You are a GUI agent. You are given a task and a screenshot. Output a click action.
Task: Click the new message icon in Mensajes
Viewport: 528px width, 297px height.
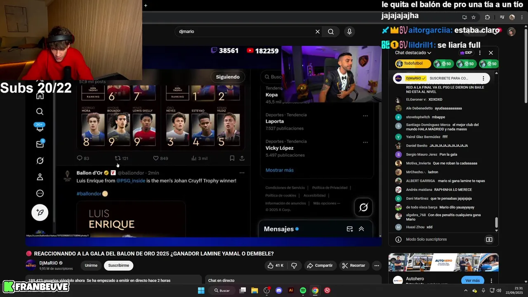[350, 229]
